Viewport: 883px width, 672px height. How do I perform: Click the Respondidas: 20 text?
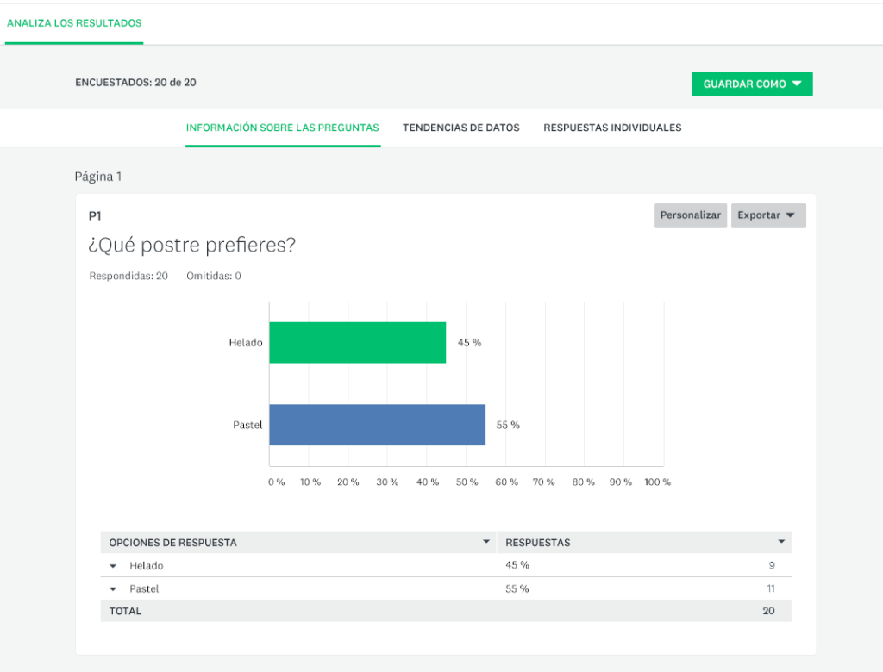128,276
